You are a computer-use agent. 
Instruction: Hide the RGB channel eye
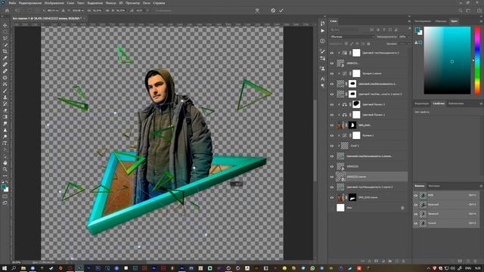[416, 196]
